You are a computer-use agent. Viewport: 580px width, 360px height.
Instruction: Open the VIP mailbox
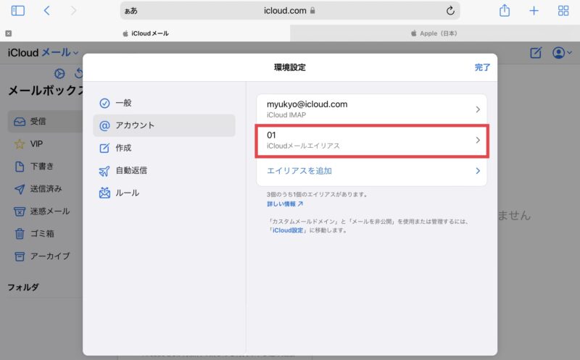[45, 143]
